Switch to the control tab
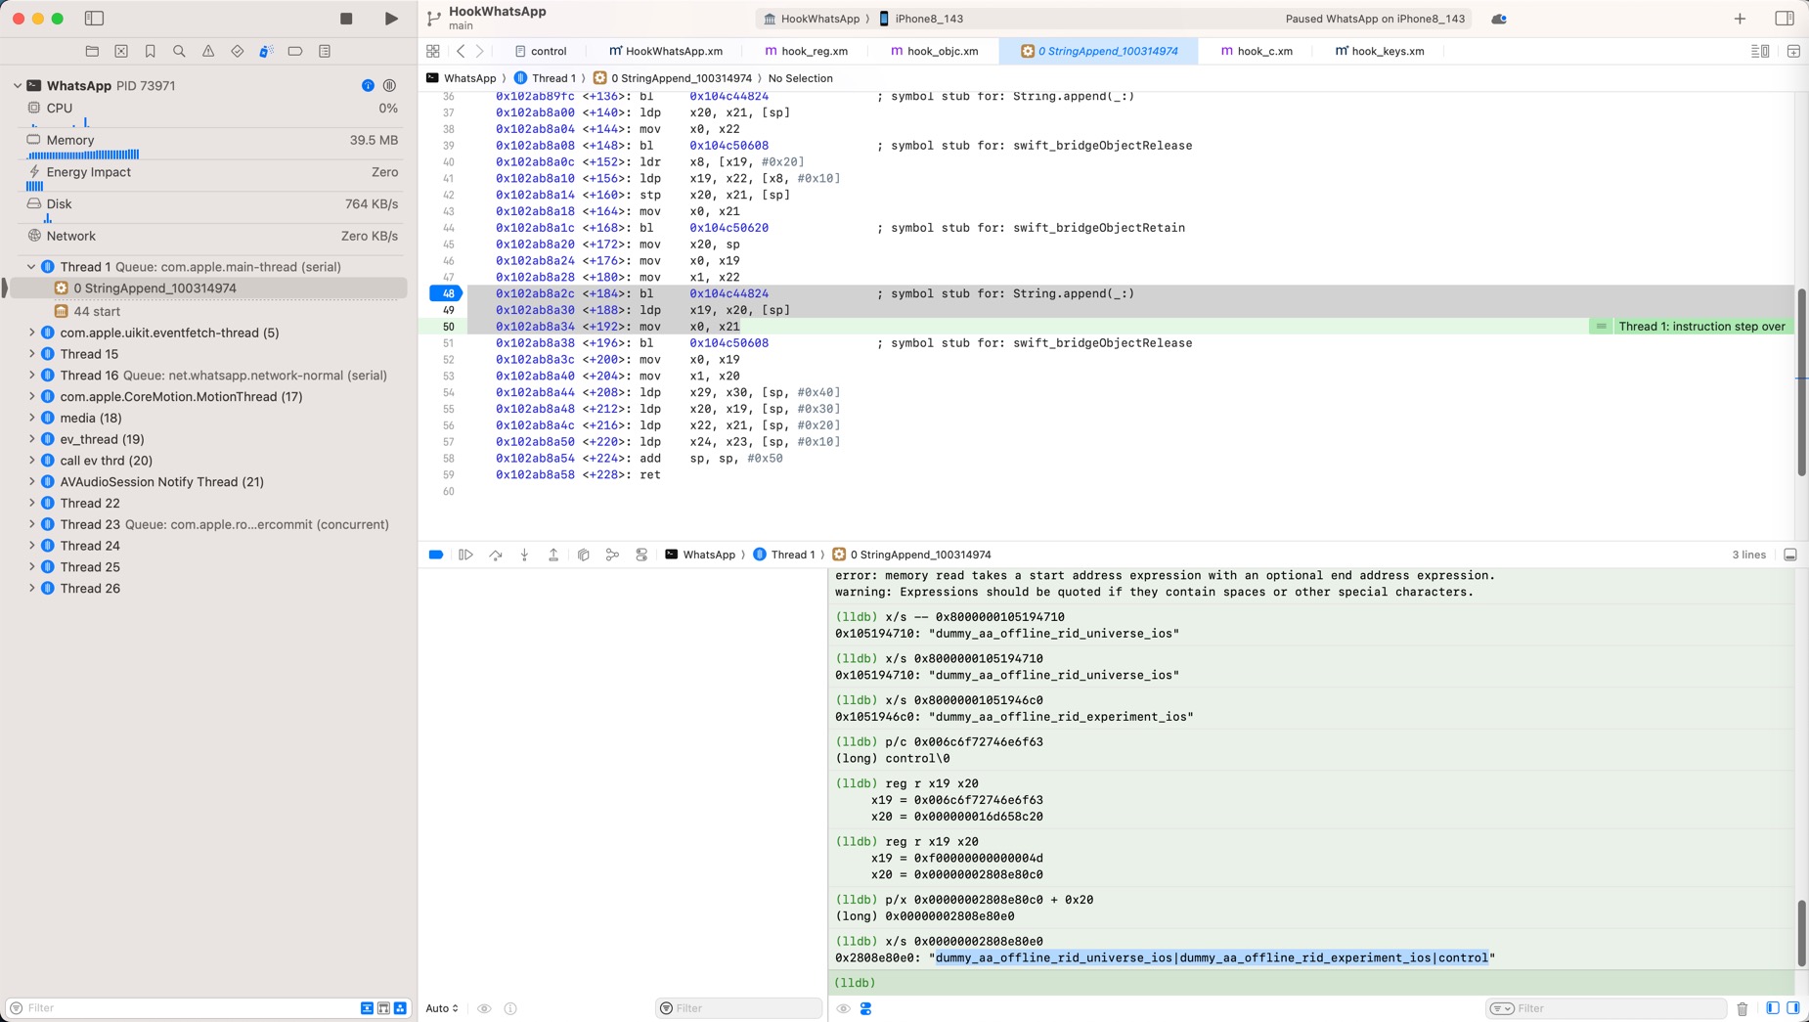Viewport: 1809px width, 1022px height. (541, 51)
